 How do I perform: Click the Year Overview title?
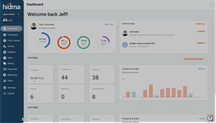tap(46, 24)
